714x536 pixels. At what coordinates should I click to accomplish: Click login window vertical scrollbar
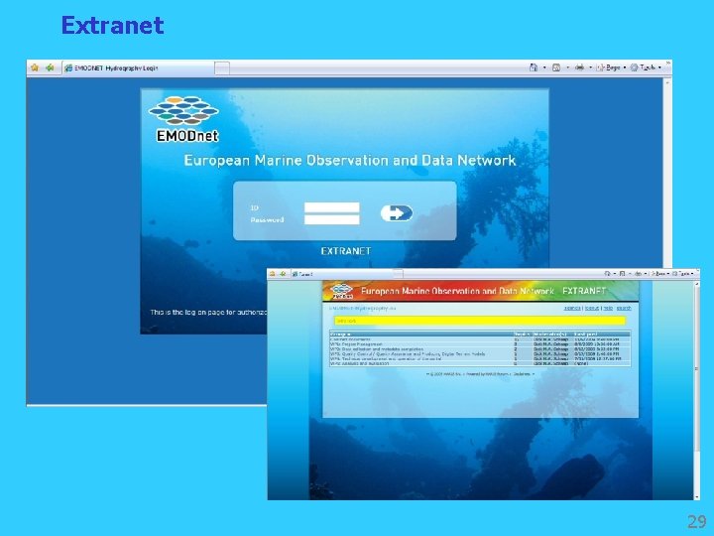tap(667, 173)
